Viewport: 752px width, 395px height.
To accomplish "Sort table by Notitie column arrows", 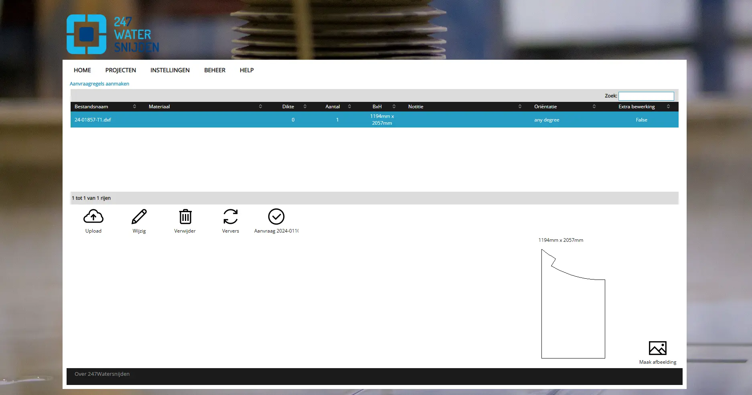I will [x=520, y=107].
